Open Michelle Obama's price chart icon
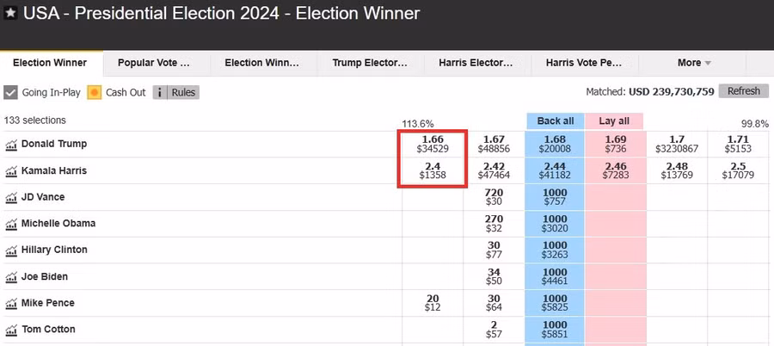774x346 pixels. pos(11,225)
